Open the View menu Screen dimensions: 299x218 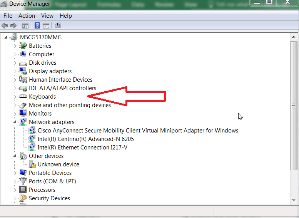[x=47, y=16]
